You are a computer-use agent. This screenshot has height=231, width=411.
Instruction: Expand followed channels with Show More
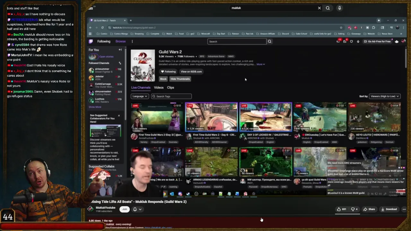(x=95, y=107)
